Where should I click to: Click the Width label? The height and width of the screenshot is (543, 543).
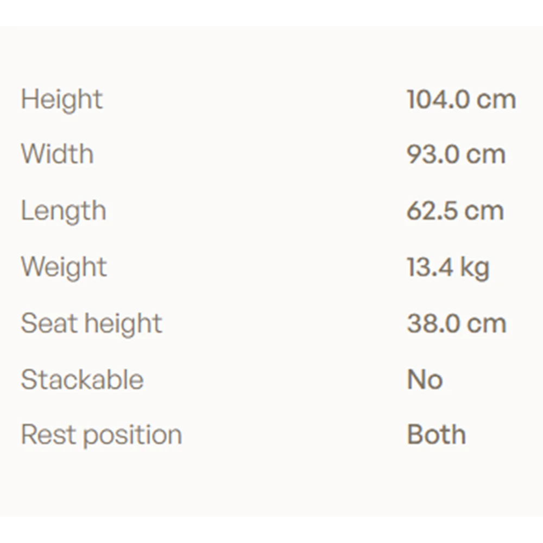57,154
